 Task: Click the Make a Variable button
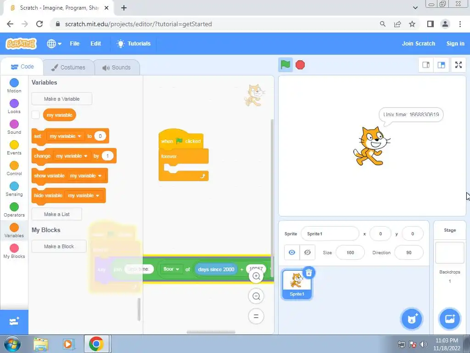pyautogui.click(x=62, y=99)
